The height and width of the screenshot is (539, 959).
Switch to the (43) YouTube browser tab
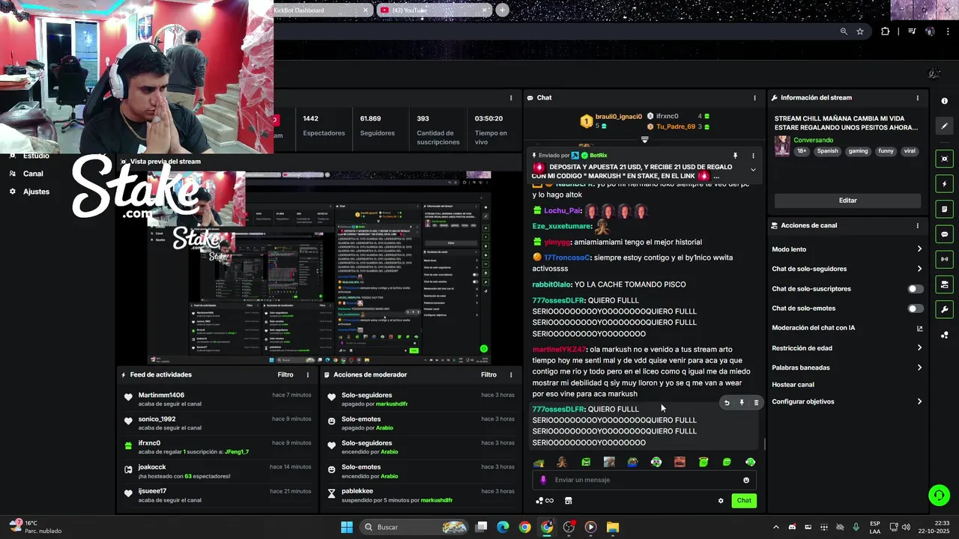[433, 10]
